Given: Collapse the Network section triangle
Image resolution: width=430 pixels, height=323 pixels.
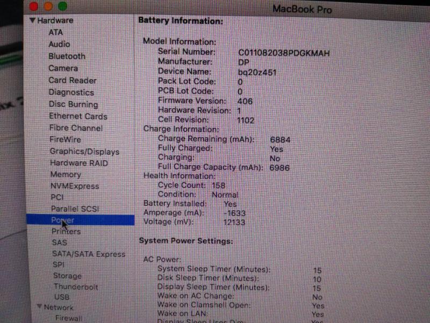Looking at the screenshot, I should coord(39,306).
